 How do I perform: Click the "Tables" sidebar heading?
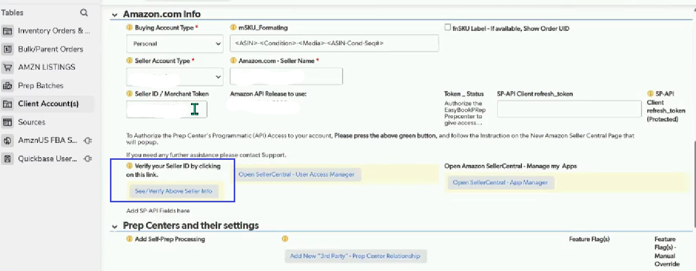coord(12,13)
